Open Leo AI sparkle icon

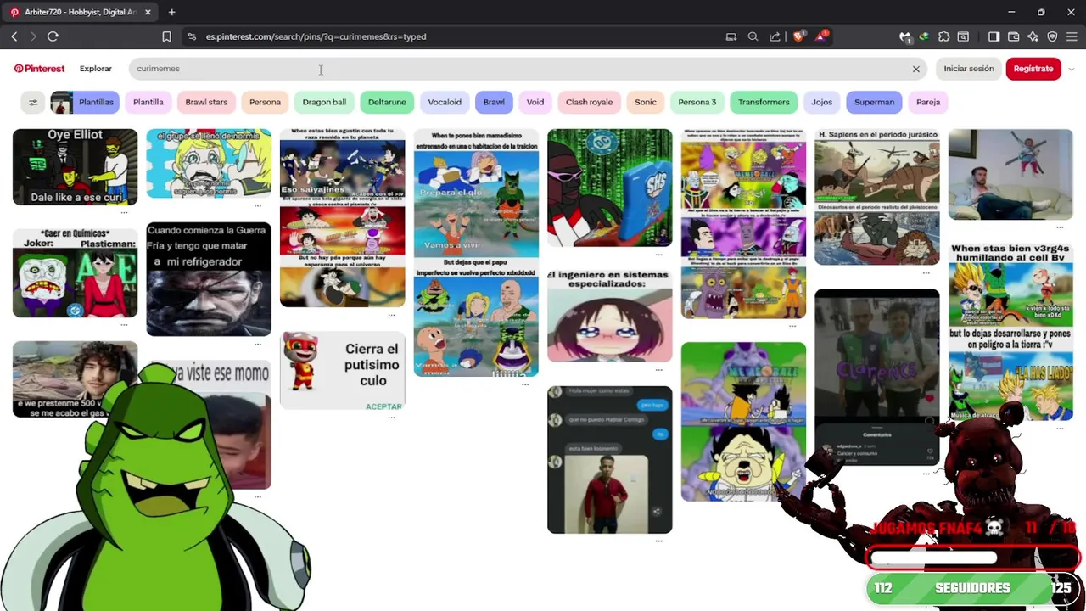click(1033, 36)
